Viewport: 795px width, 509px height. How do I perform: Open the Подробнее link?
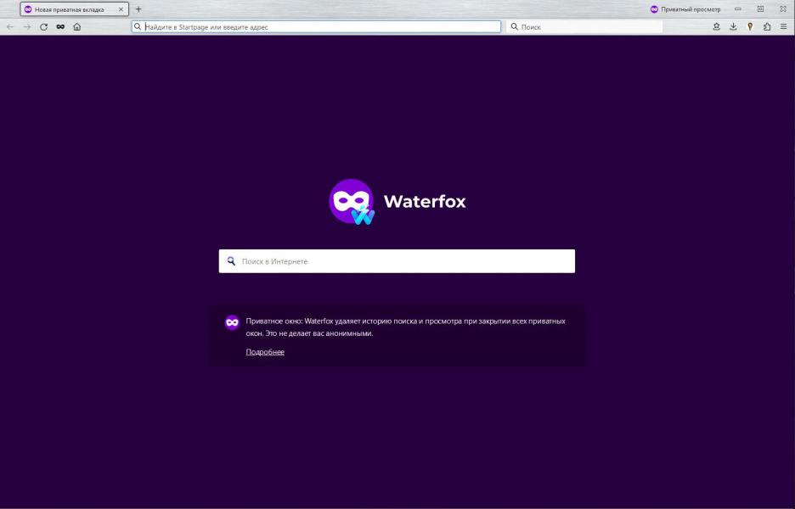265,352
